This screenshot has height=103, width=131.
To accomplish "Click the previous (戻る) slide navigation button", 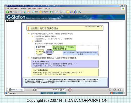I will click(x=47, y=93).
